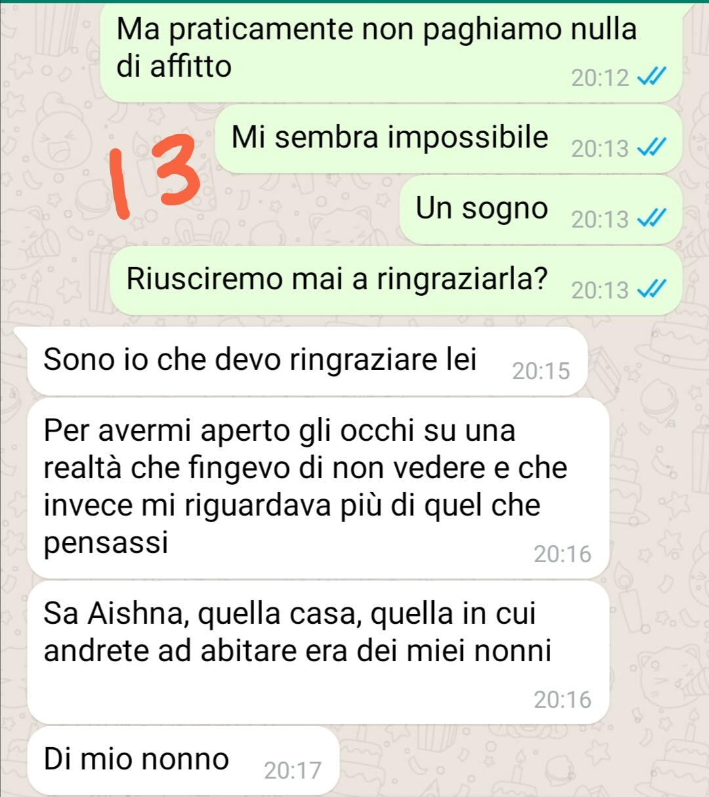Tap the read-receipt double check at 20:12
The height and width of the screenshot is (797, 709).
(652, 78)
